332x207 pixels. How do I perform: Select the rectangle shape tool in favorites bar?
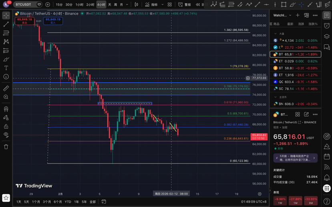click(x=284, y=4)
